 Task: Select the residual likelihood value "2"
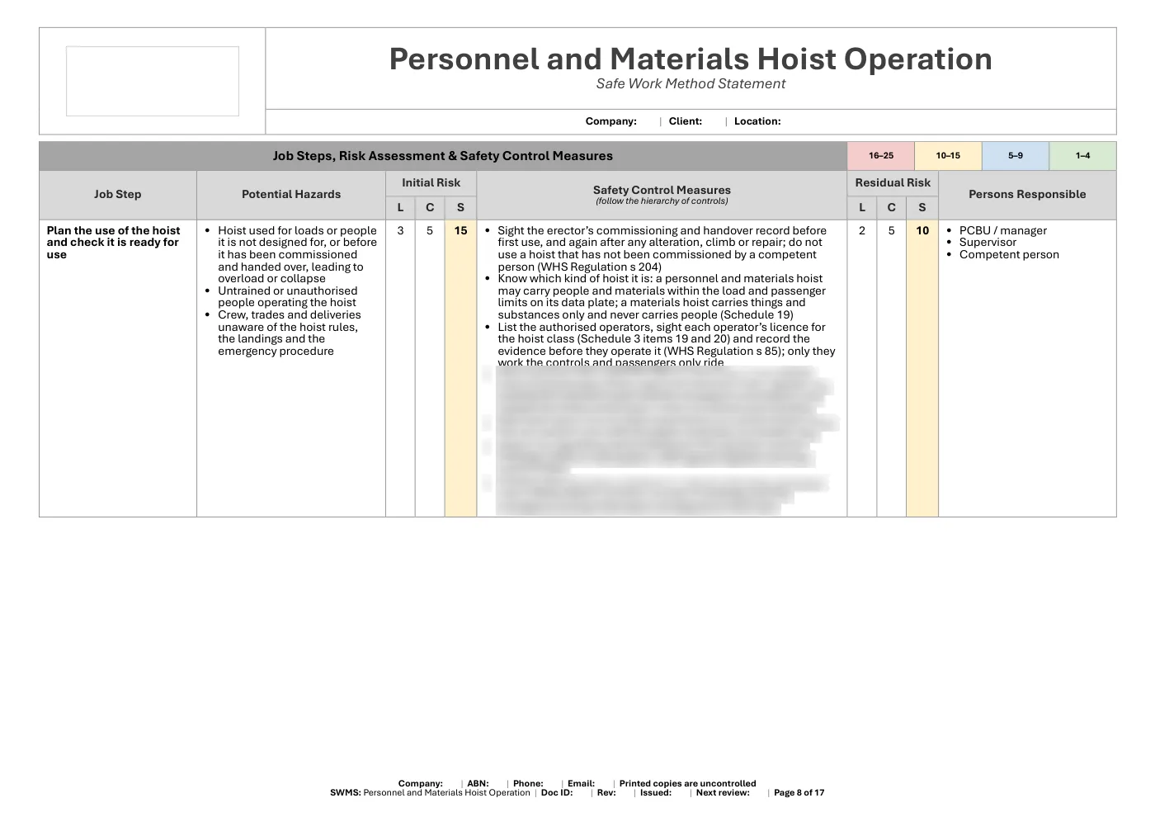tap(862, 231)
